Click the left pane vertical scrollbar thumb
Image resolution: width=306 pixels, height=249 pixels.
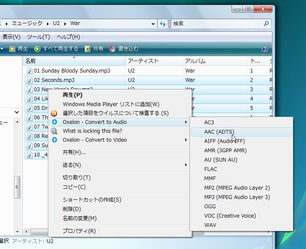(17, 187)
